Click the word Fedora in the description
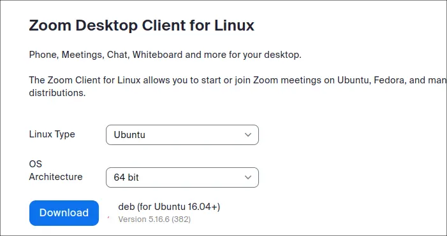Screen dimensions: 447x236 (388, 80)
